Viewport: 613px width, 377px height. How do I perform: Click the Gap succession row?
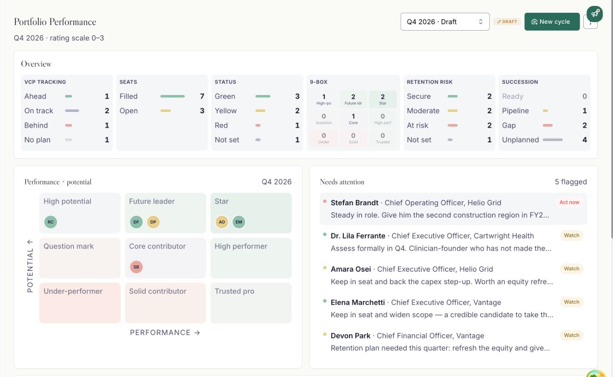pos(544,125)
